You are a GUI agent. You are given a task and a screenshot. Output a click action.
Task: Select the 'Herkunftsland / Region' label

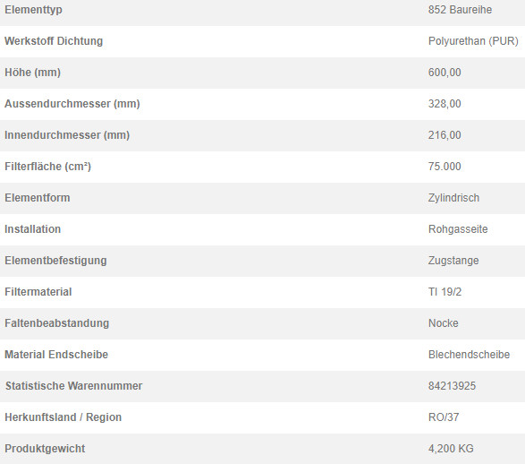coord(63,417)
